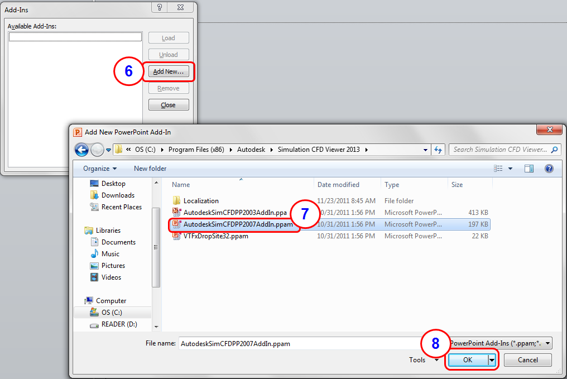Image resolution: width=567 pixels, height=379 pixels.
Task: Toggle the preview pane icon
Action: (x=528, y=169)
